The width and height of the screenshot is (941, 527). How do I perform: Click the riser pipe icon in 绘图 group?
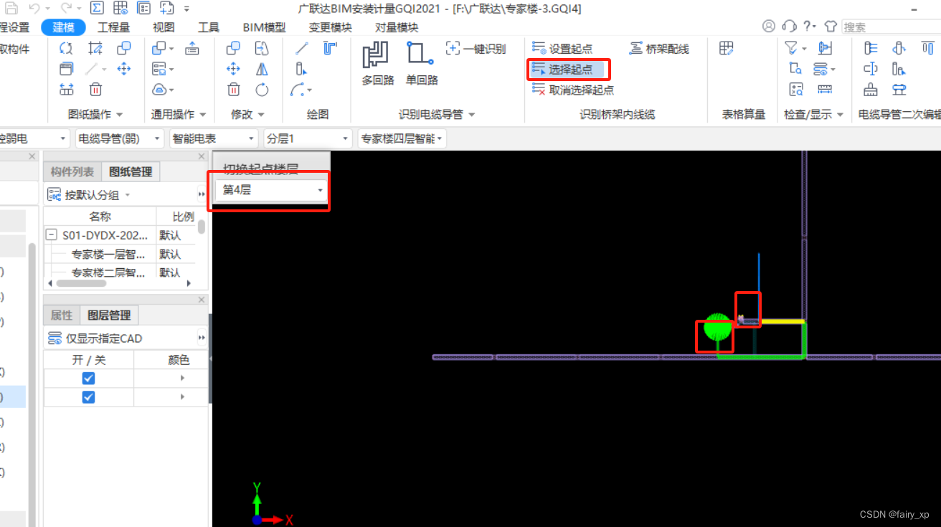point(301,70)
